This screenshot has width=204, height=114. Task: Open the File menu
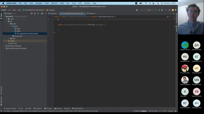click(20, 3)
